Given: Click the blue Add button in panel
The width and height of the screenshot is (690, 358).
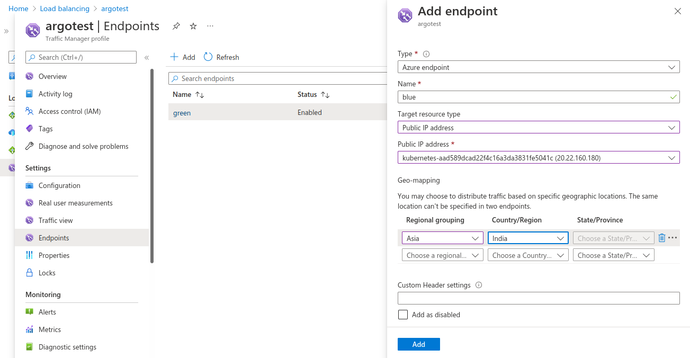Looking at the screenshot, I should click(419, 344).
